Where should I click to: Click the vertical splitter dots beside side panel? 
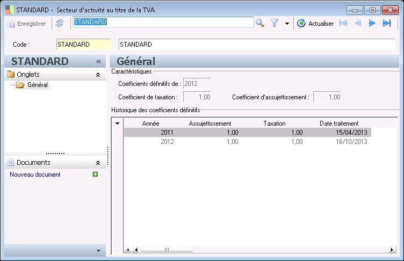pyautogui.click(x=107, y=156)
